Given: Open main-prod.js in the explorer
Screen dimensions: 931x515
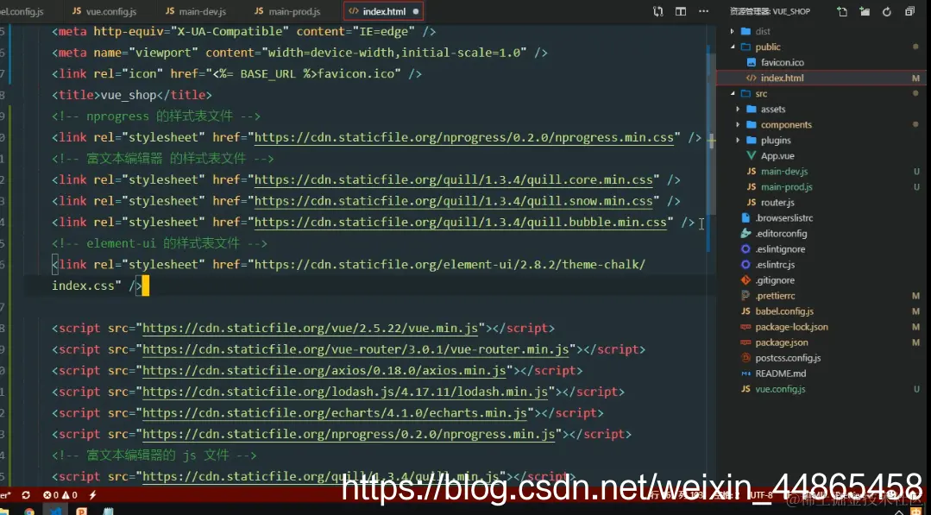Looking at the screenshot, I should 787,187.
